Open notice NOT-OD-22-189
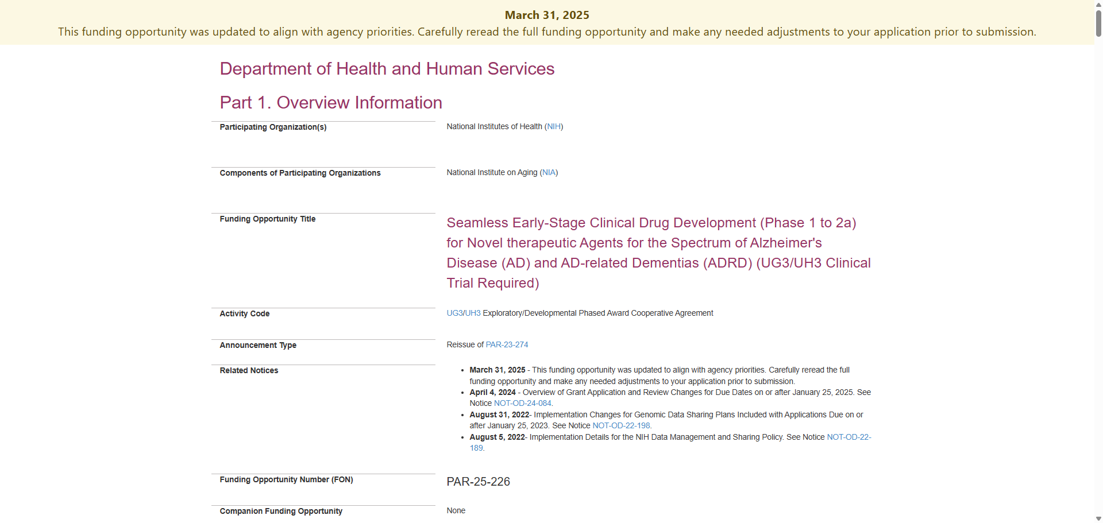Viewport: 1103px width, 523px height. 849,437
